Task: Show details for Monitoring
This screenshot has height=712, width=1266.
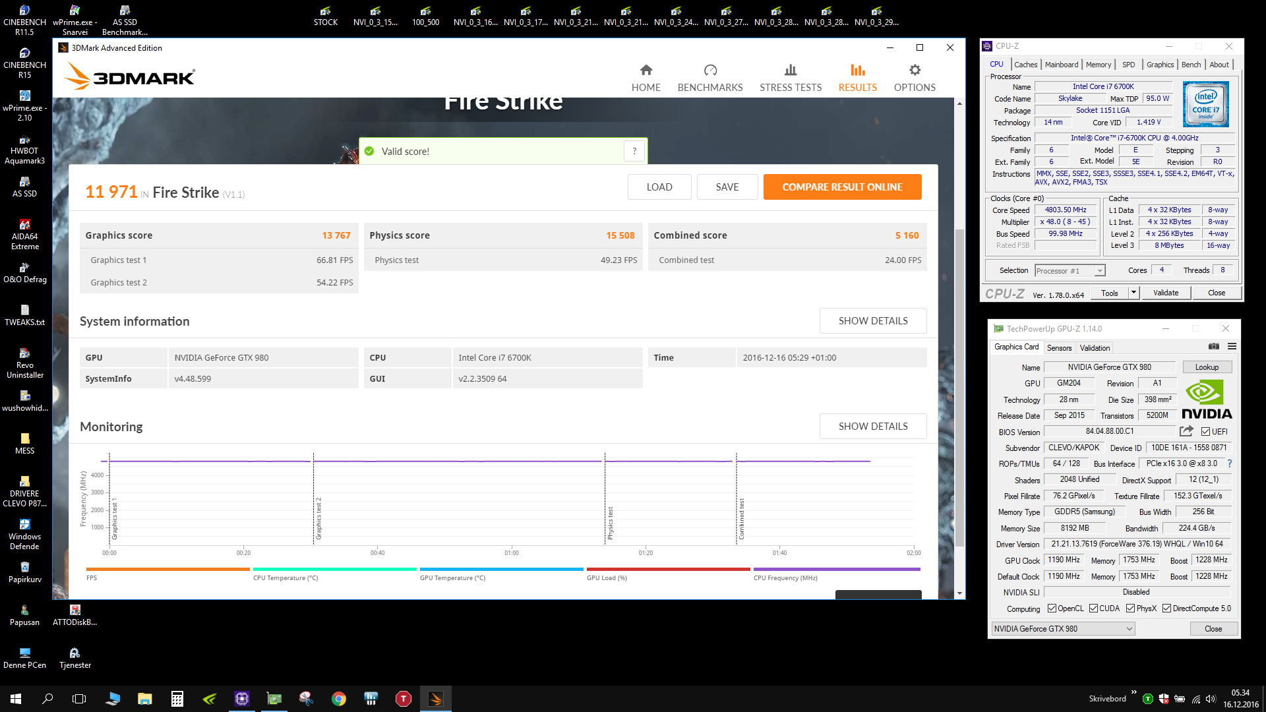Action: [x=872, y=427]
